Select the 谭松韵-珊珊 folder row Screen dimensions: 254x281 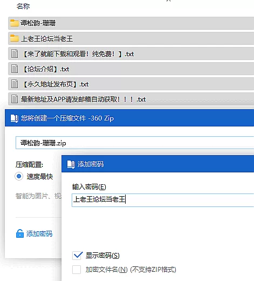(131, 23)
